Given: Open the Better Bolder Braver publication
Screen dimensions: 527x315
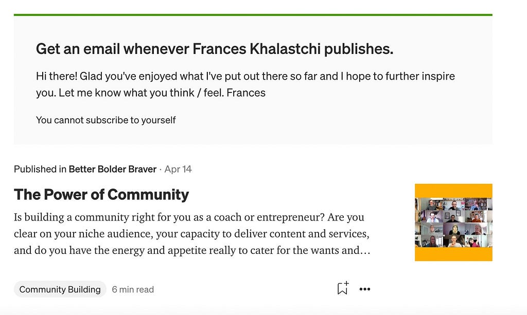Looking at the screenshot, I should point(113,169).
